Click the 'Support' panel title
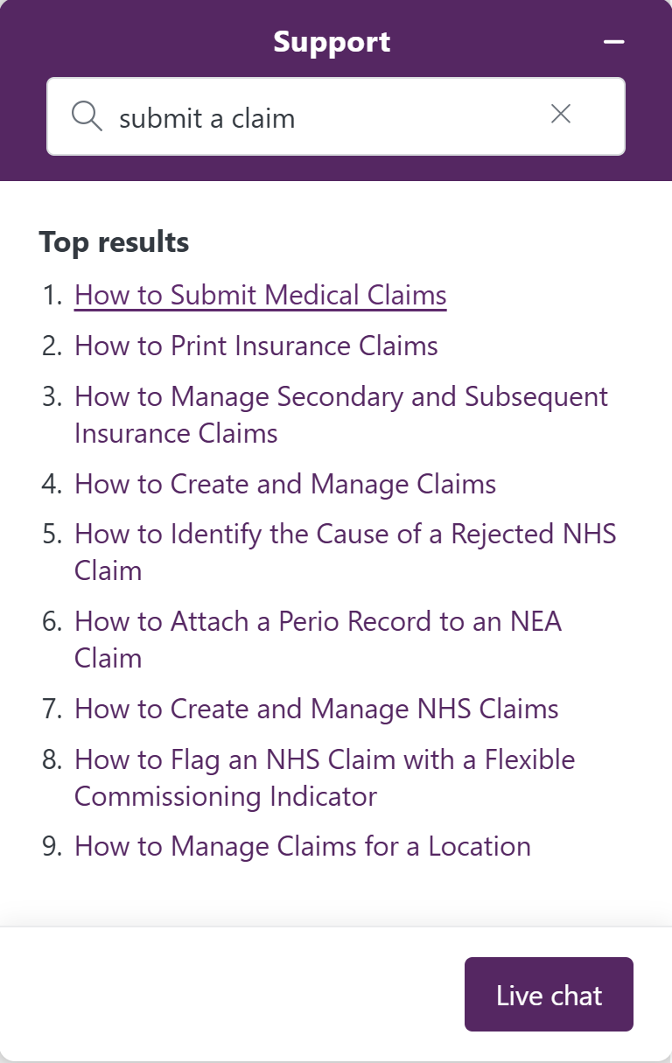The height and width of the screenshot is (1063, 672). [x=332, y=42]
